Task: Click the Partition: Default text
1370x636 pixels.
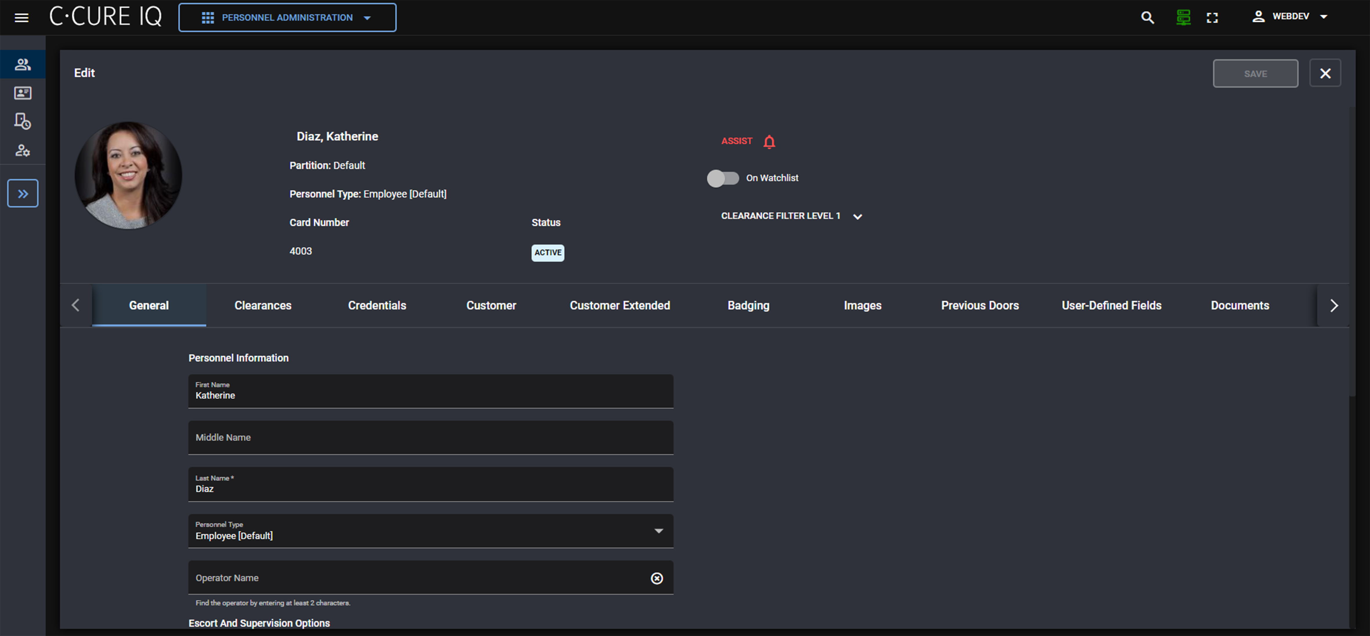Action: click(x=327, y=165)
